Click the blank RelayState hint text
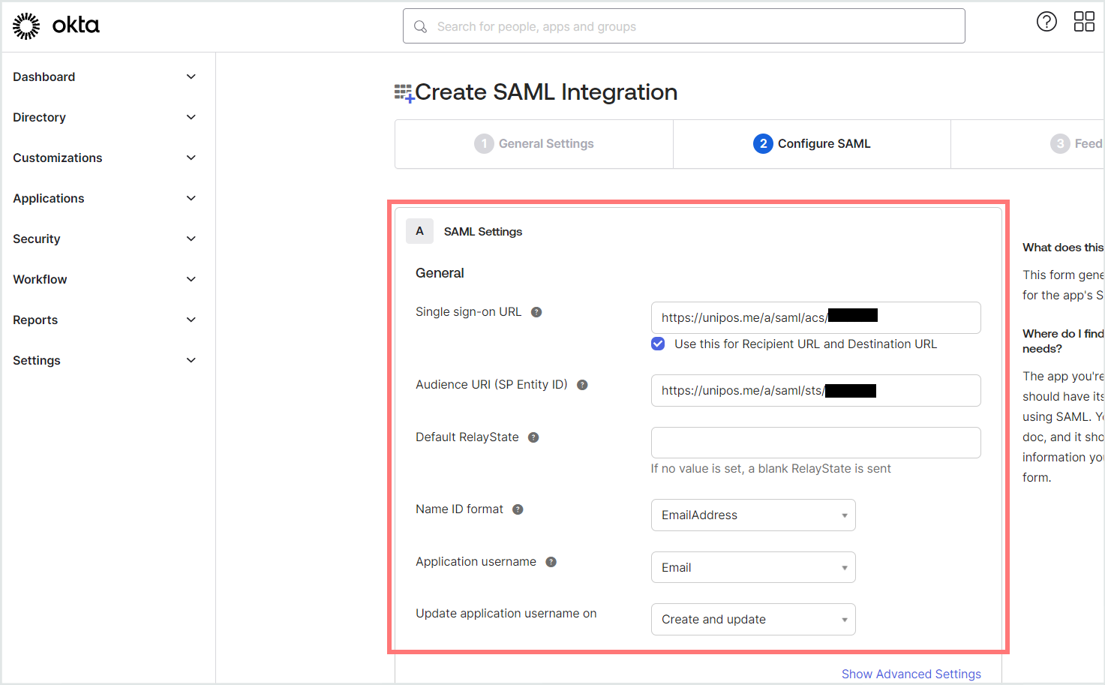The height and width of the screenshot is (685, 1105). pos(770,469)
